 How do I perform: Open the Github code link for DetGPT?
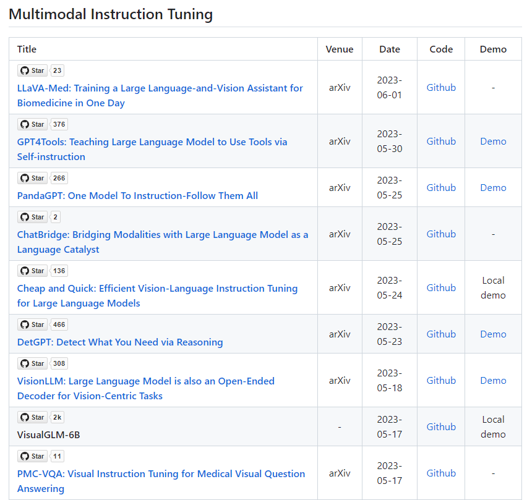pyautogui.click(x=441, y=334)
